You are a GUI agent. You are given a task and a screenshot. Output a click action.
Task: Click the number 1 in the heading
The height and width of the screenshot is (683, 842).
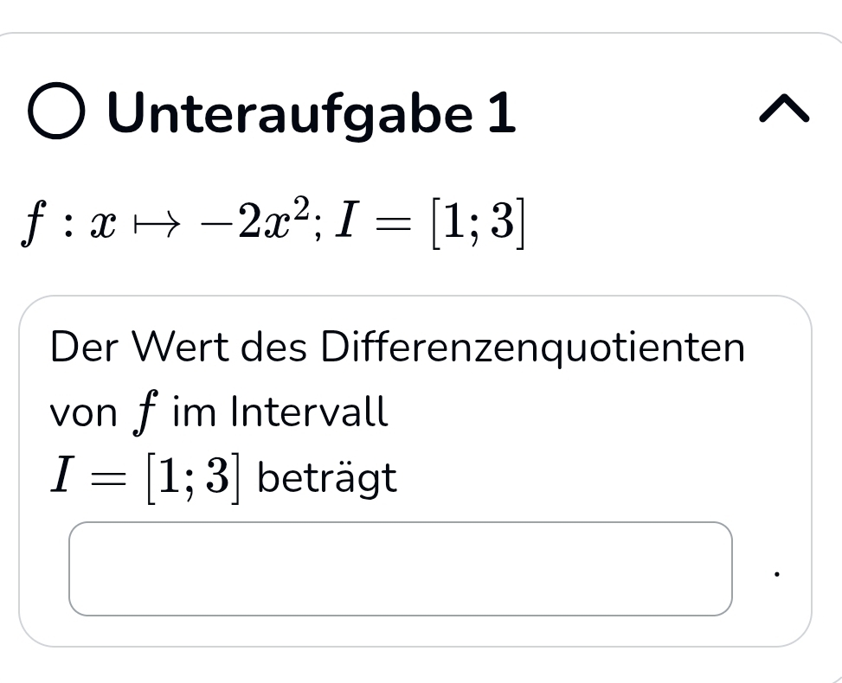(x=500, y=113)
